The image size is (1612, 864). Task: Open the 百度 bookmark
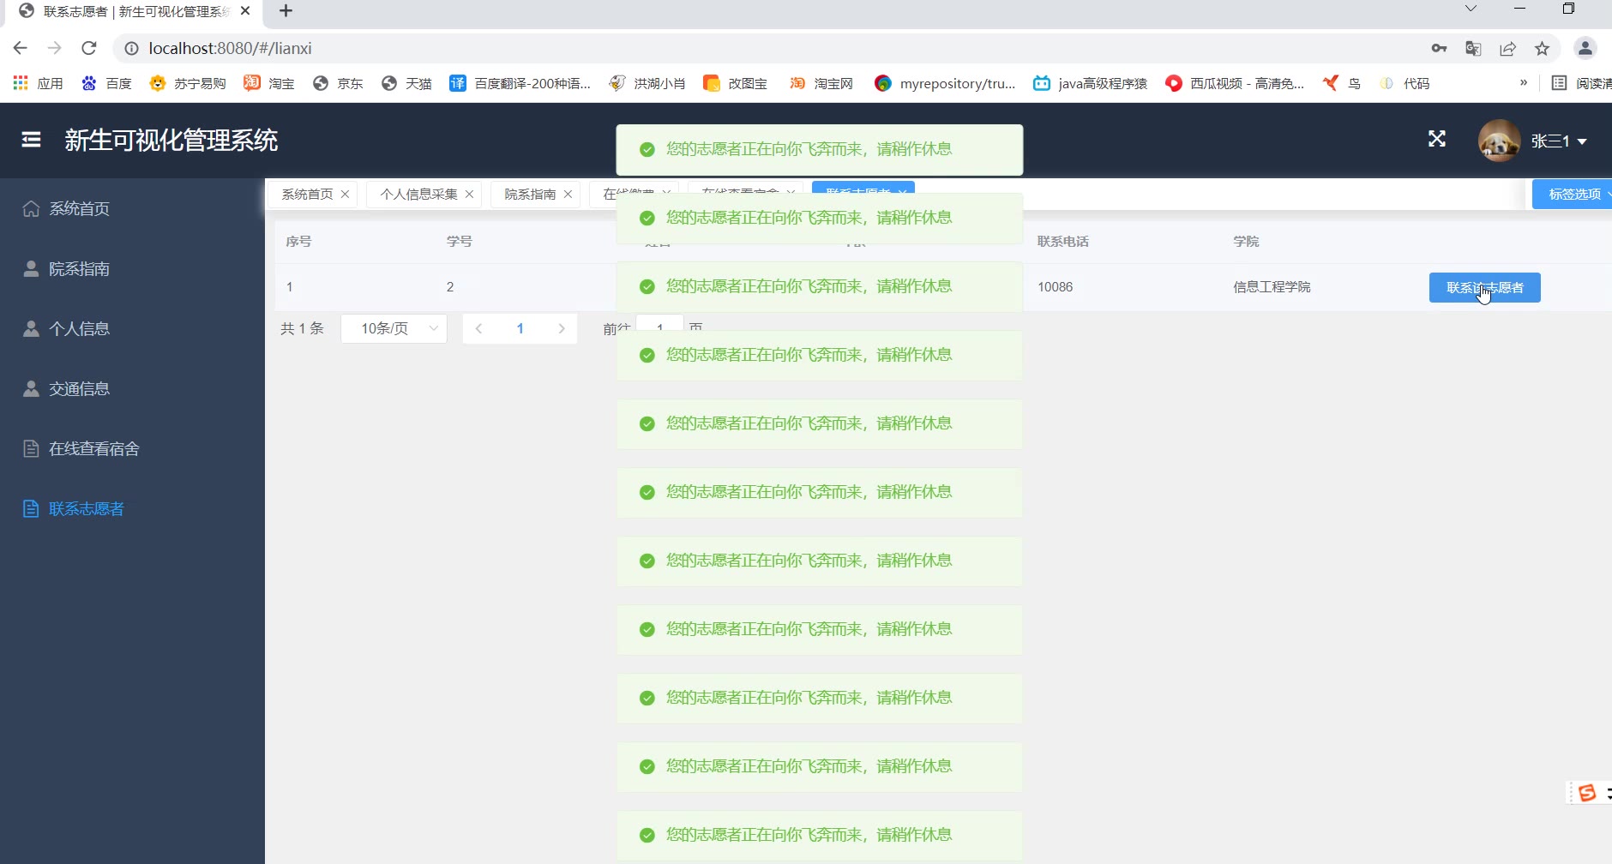click(107, 83)
